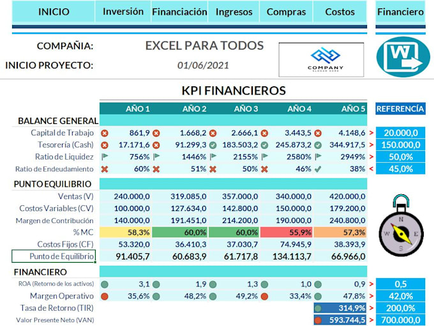
Task: Open the INICIO navigation tab
Action: 54,12
